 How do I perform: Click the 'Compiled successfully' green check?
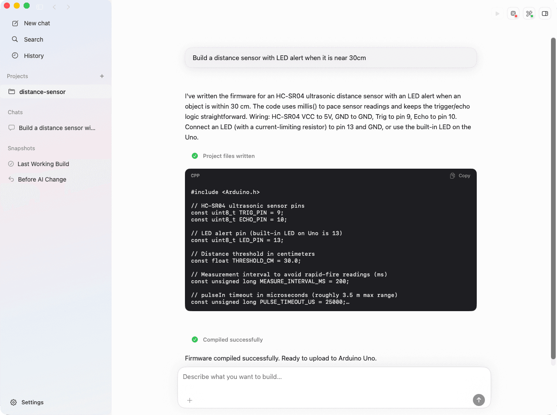(195, 339)
